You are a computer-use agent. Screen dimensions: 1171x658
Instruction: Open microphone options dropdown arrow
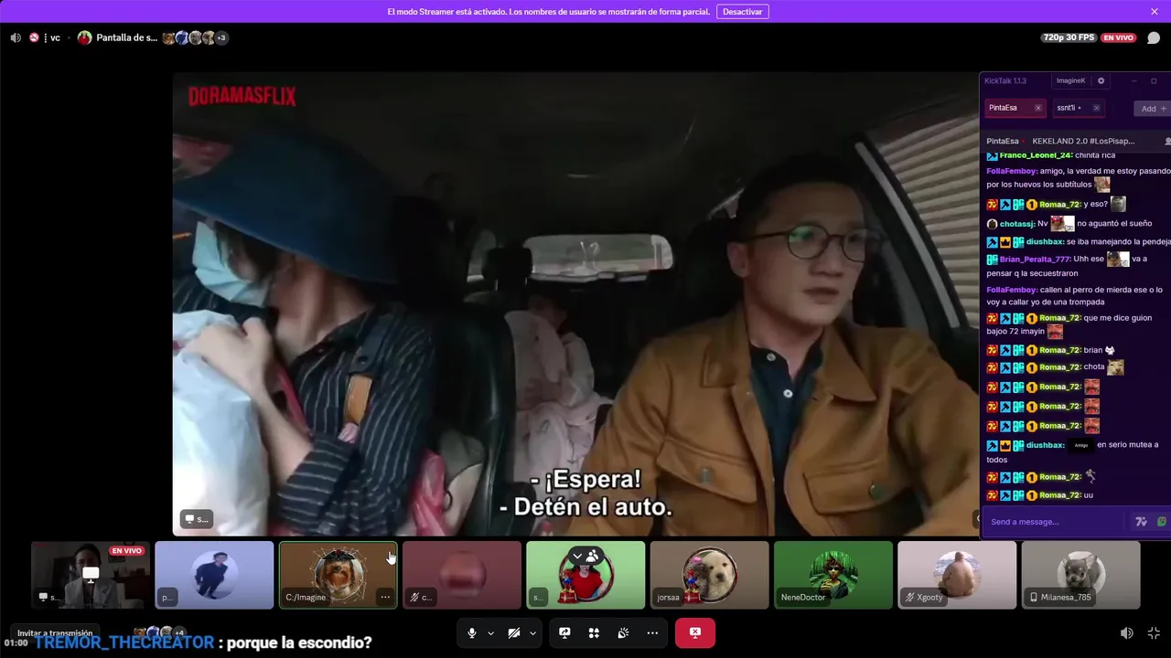tap(490, 633)
